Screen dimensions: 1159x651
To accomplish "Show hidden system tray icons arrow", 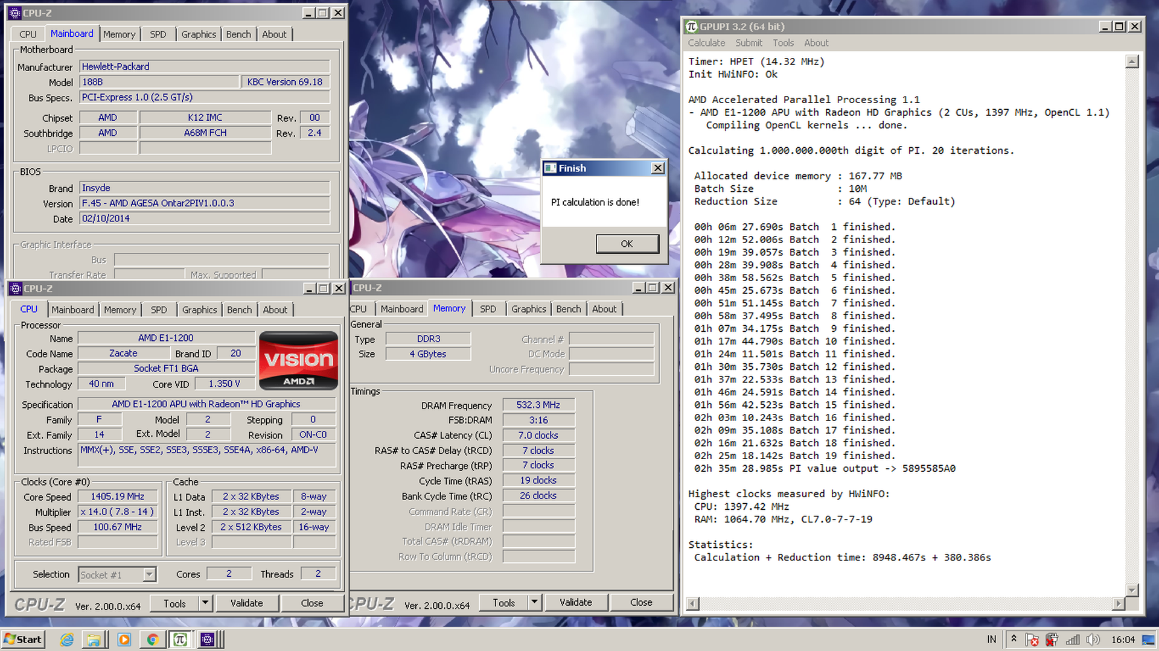I will [1014, 639].
